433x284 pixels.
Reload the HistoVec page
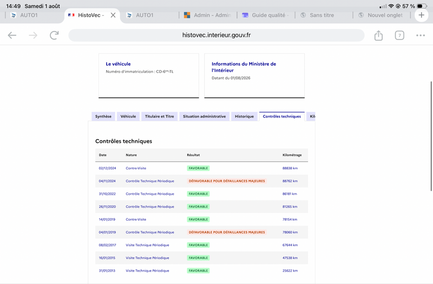54,35
